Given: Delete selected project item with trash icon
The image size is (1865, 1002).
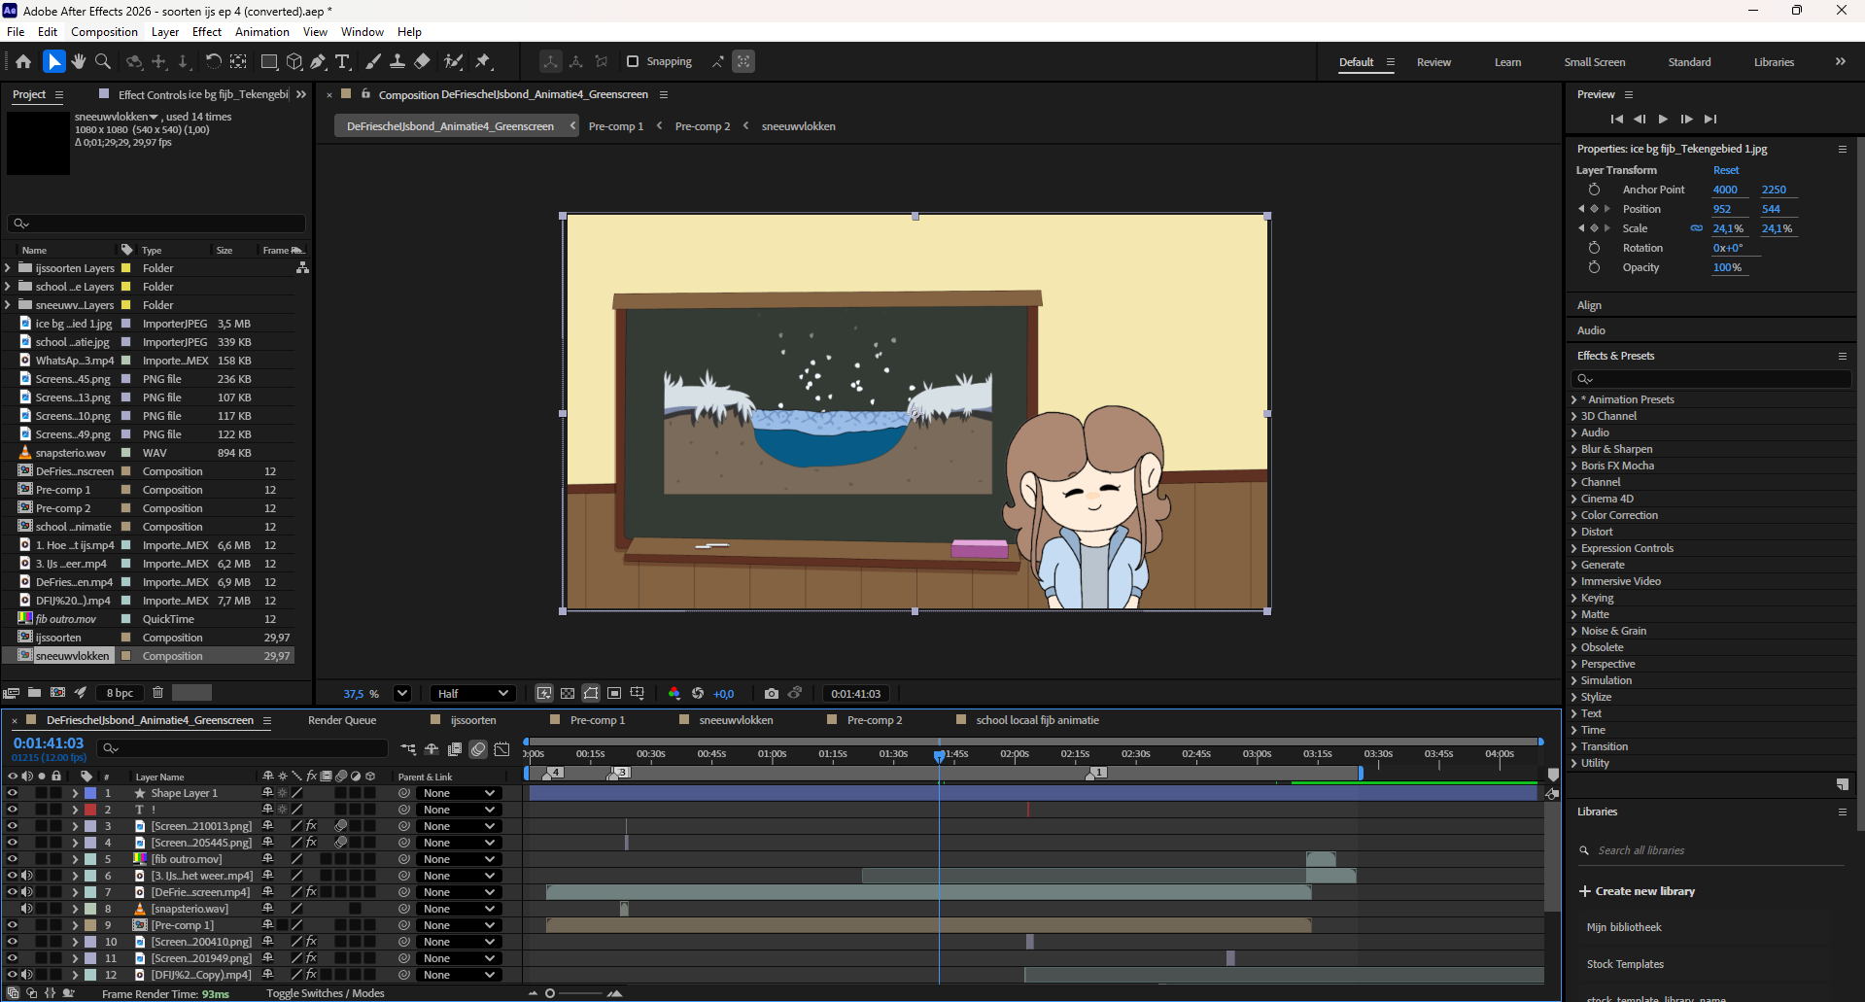Looking at the screenshot, I should tap(157, 693).
